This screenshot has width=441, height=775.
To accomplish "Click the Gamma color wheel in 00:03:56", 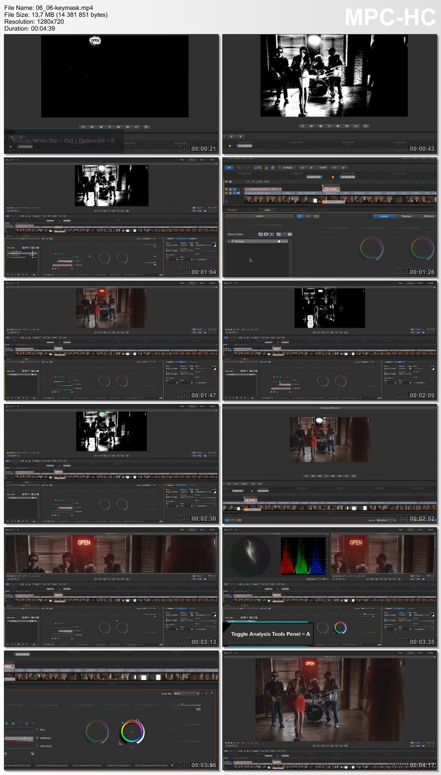I will [x=97, y=731].
